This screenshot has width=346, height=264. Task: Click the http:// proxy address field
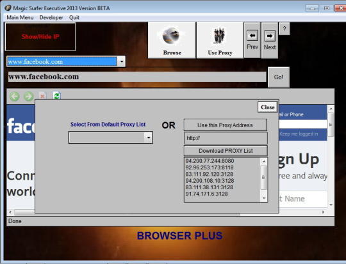226,138
